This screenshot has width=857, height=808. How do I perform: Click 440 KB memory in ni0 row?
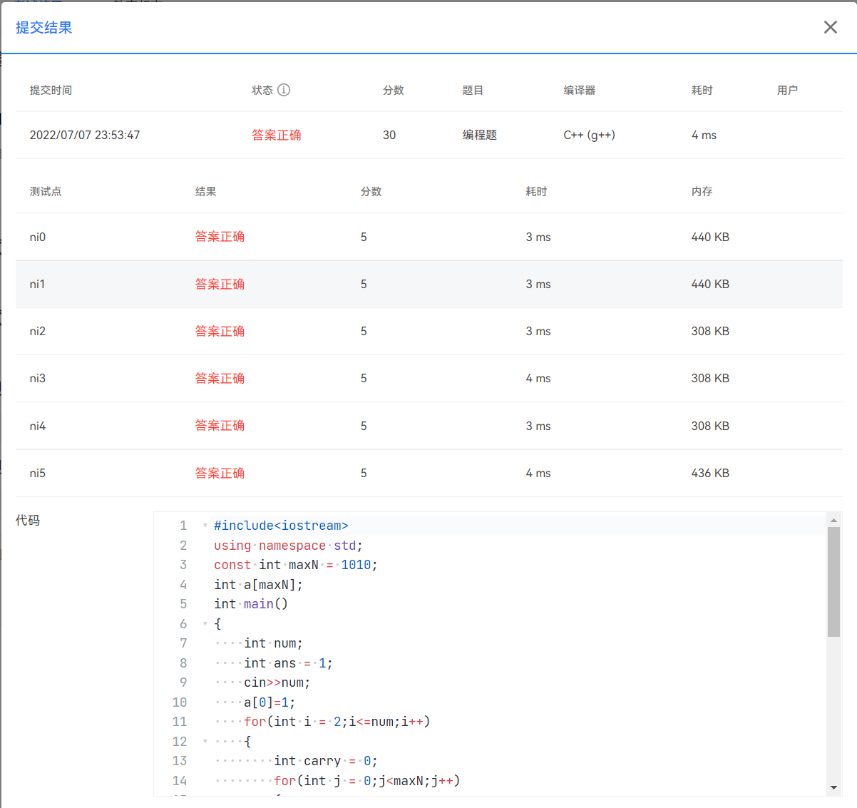(710, 237)
